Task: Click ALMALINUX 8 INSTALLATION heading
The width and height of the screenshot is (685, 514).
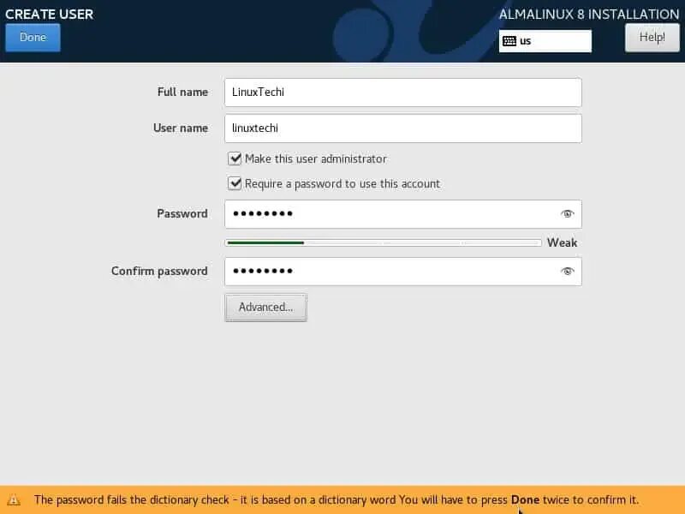Action: 589,15
